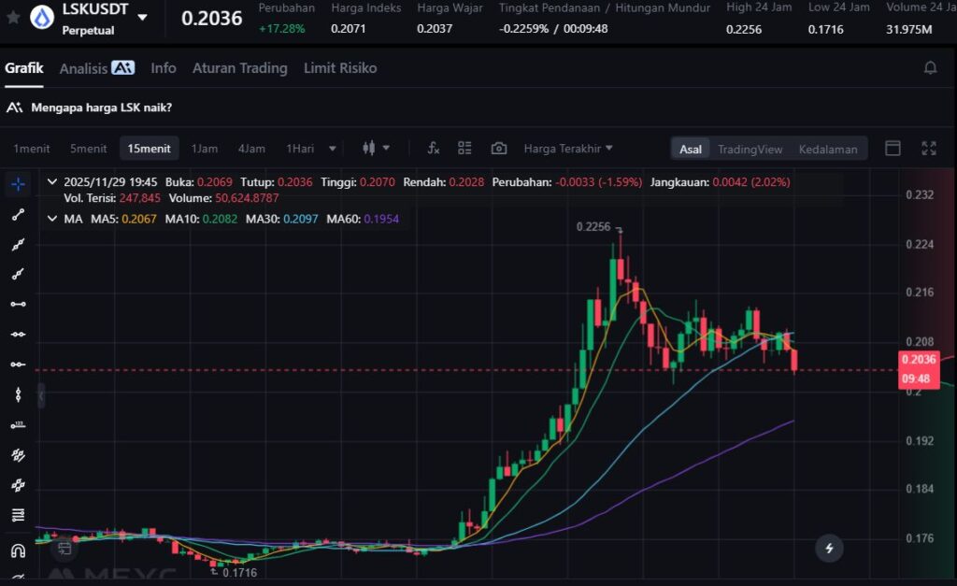Click the lightning quick order button

829,548
